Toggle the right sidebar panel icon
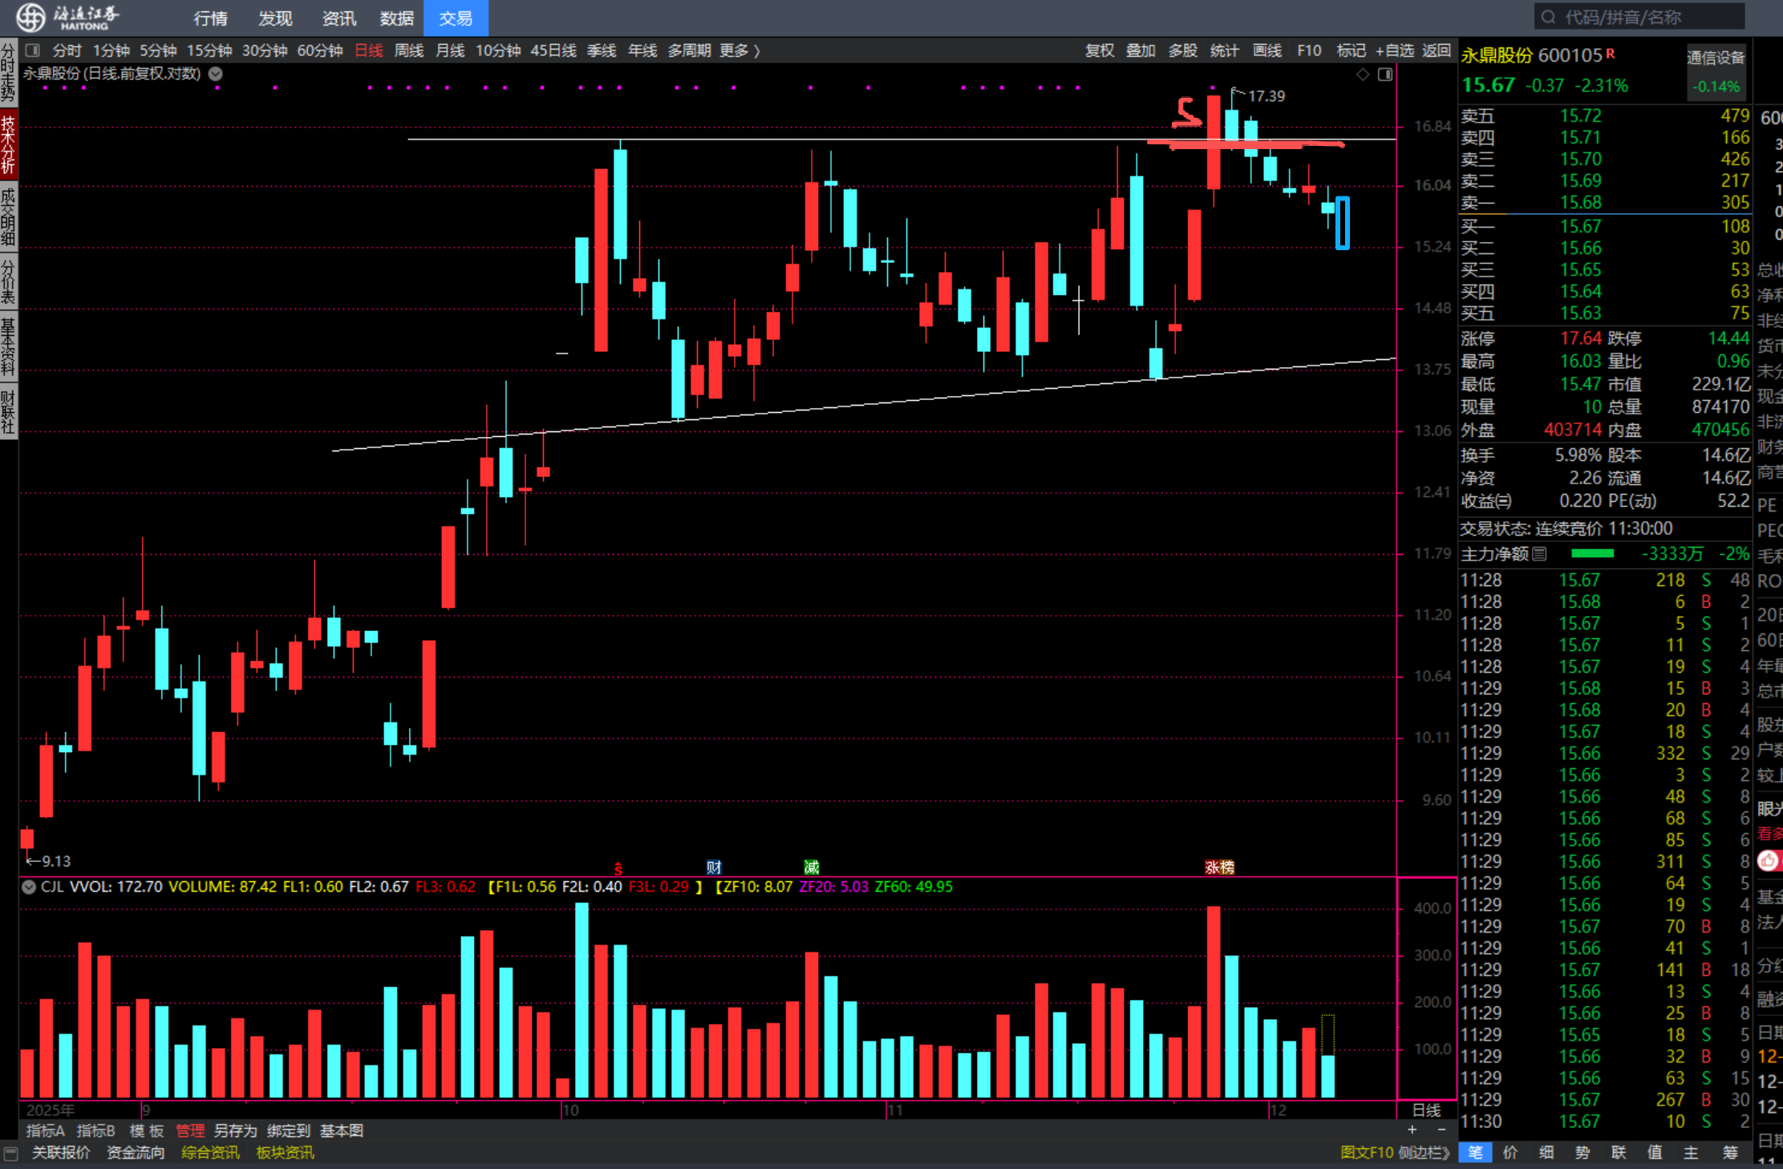 coord(1385,75)
